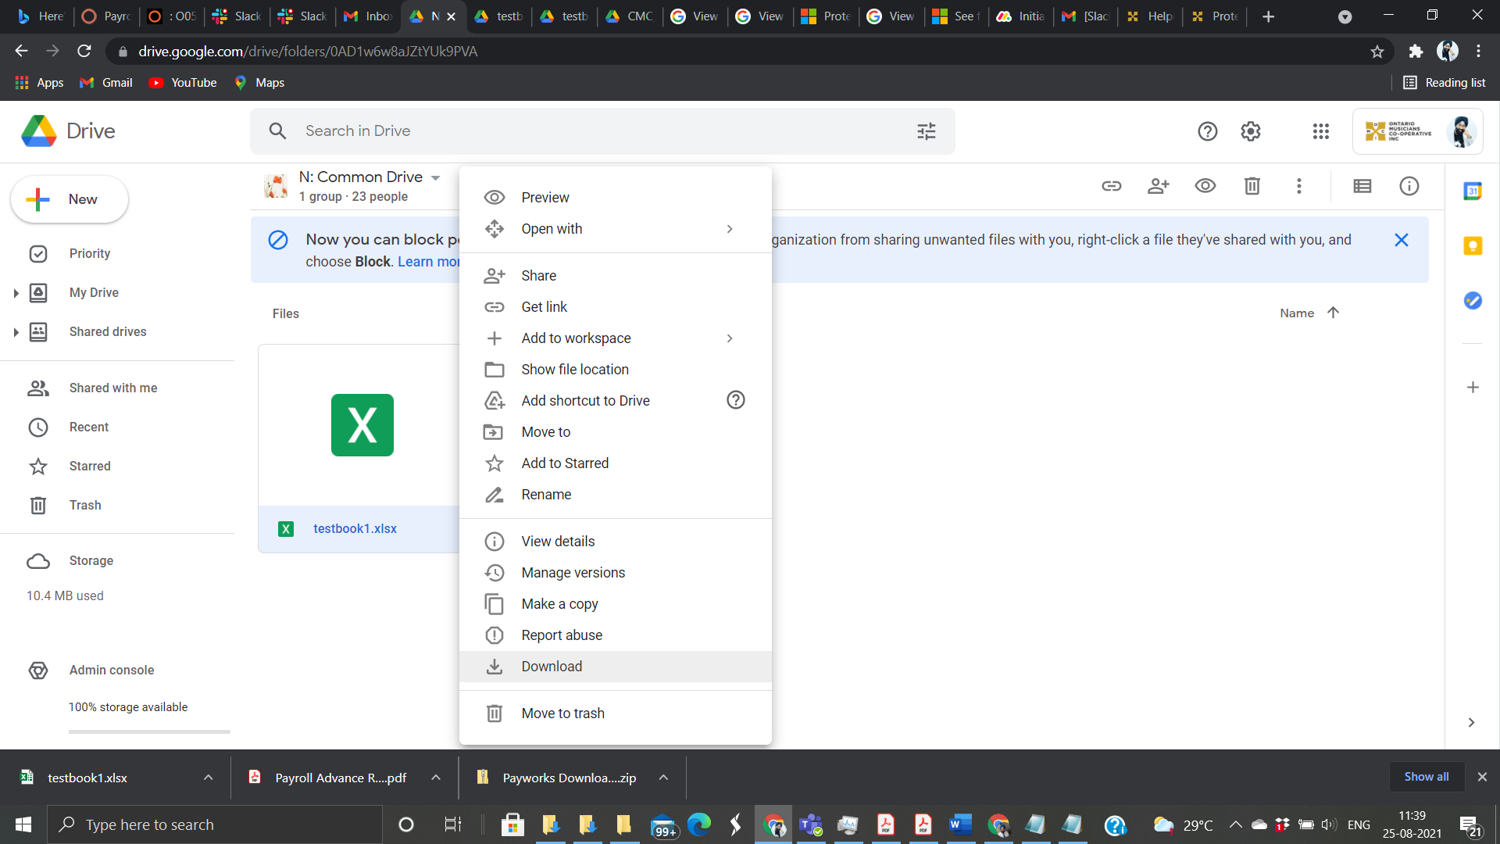Click Show all downloads button

tap(1427, 777)
